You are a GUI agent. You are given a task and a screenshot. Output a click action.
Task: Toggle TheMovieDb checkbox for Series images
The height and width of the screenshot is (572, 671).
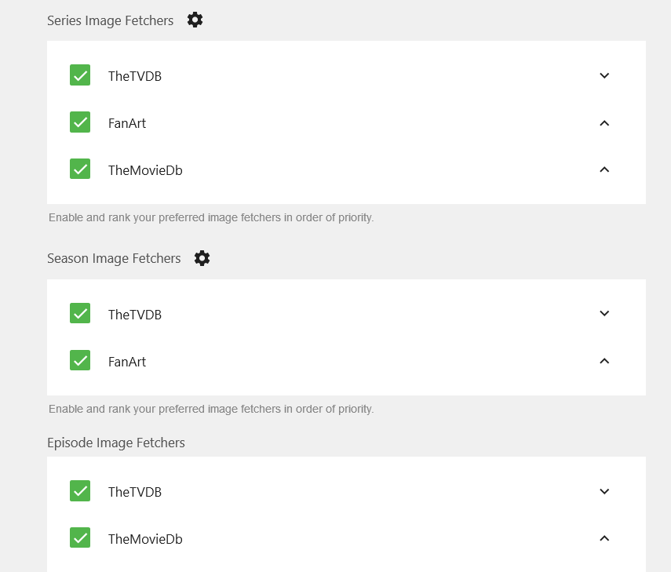(x=80, y=169)
